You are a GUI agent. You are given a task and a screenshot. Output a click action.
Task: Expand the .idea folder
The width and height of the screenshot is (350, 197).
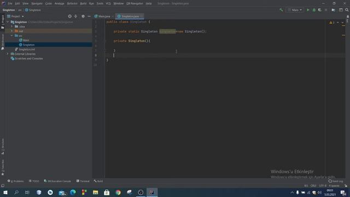pos(12,26)
